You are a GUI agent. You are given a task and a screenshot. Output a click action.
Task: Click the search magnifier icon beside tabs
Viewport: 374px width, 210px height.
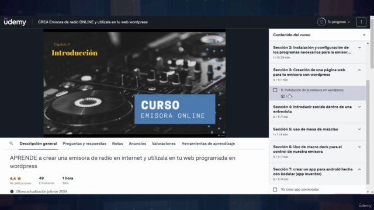11,143
